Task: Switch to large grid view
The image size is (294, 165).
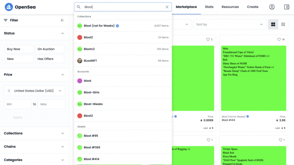Action: pos(273,25)
